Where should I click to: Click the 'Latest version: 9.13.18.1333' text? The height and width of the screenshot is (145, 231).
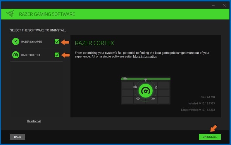click(x=198, y=110)
